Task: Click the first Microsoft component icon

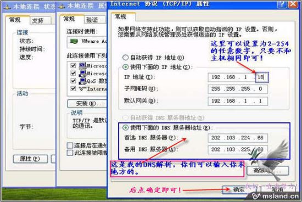Action: tap(82, 66)
